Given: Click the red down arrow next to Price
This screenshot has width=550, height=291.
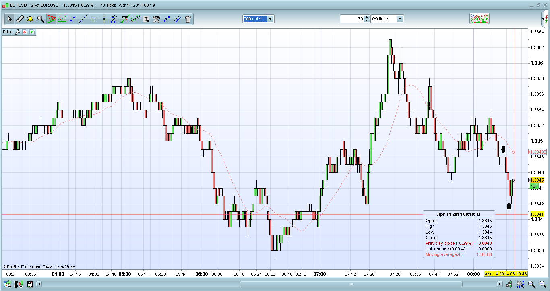Looking at the screenshot, I should click(25, 32).
